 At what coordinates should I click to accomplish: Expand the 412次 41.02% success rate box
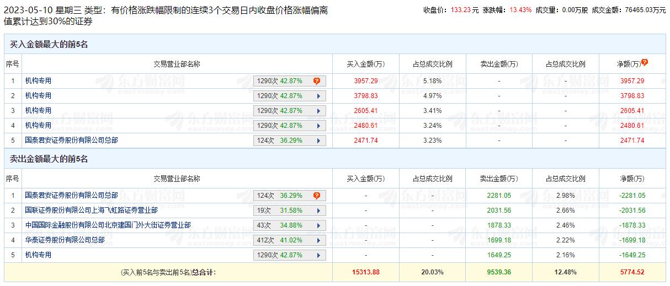tap(290, 240)
